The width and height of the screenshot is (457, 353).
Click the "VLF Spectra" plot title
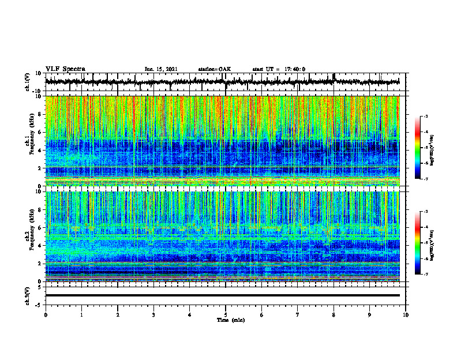[65, 69]
